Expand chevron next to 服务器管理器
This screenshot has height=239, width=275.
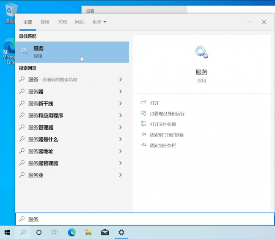coord(121,163)
